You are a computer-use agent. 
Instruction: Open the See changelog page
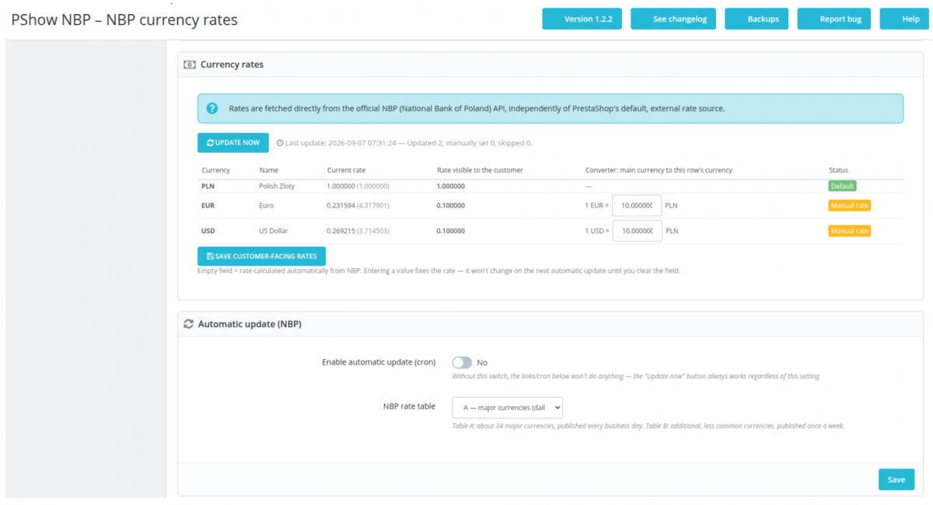673,19
